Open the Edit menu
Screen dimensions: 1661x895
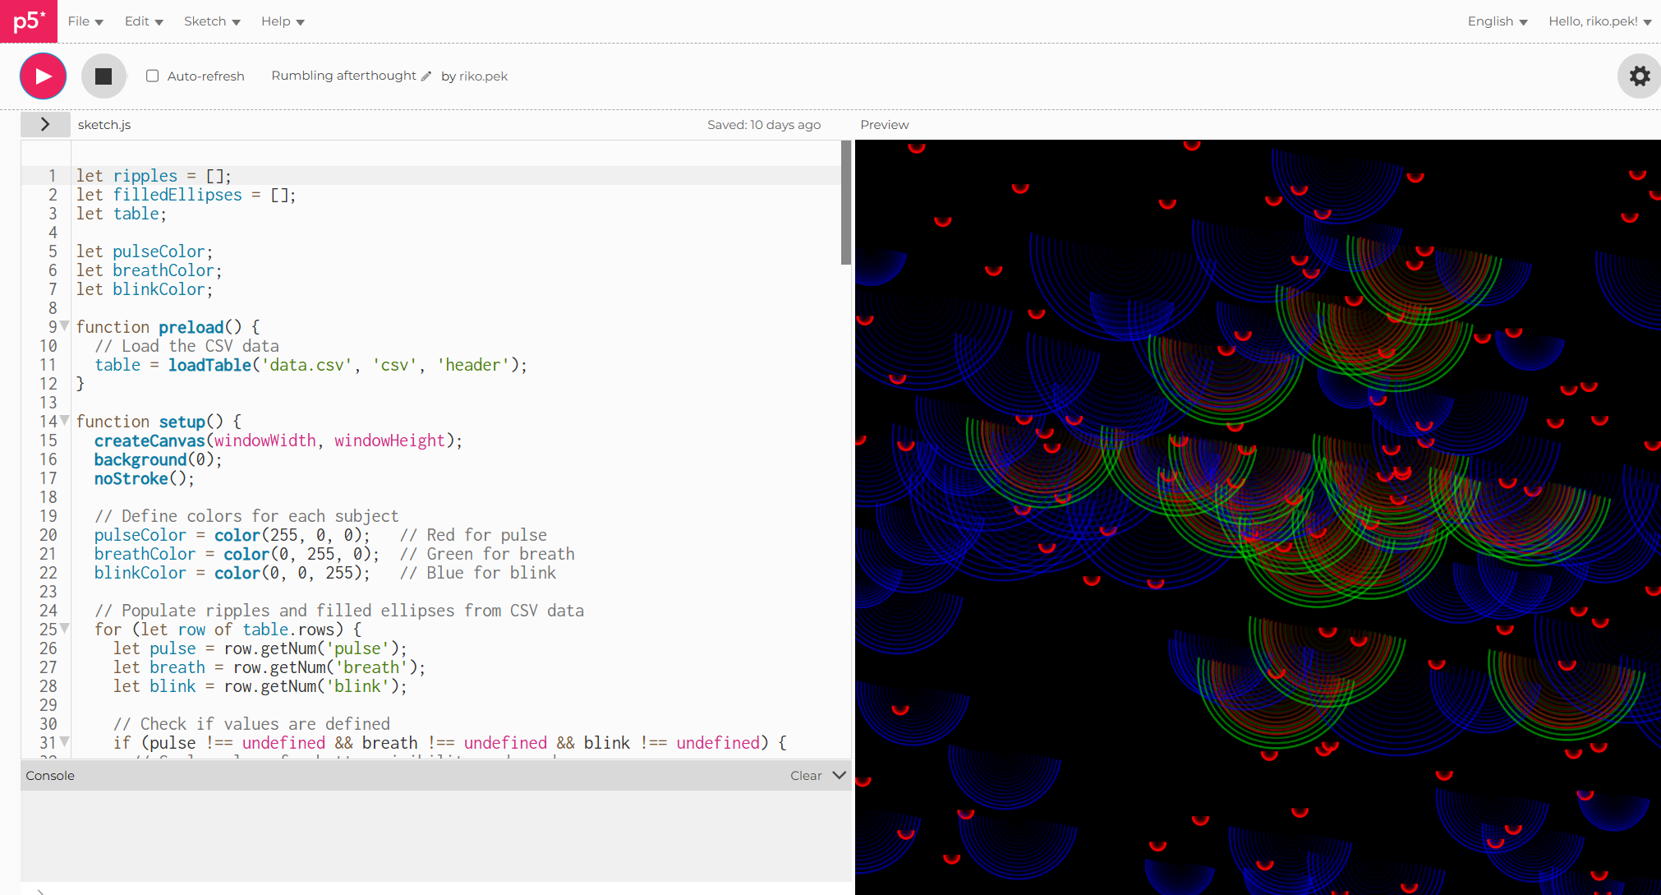point(144,21)
